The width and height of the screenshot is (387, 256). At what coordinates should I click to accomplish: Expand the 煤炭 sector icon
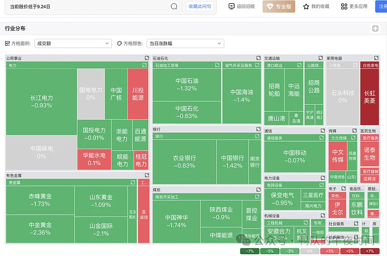click(258, 190)
